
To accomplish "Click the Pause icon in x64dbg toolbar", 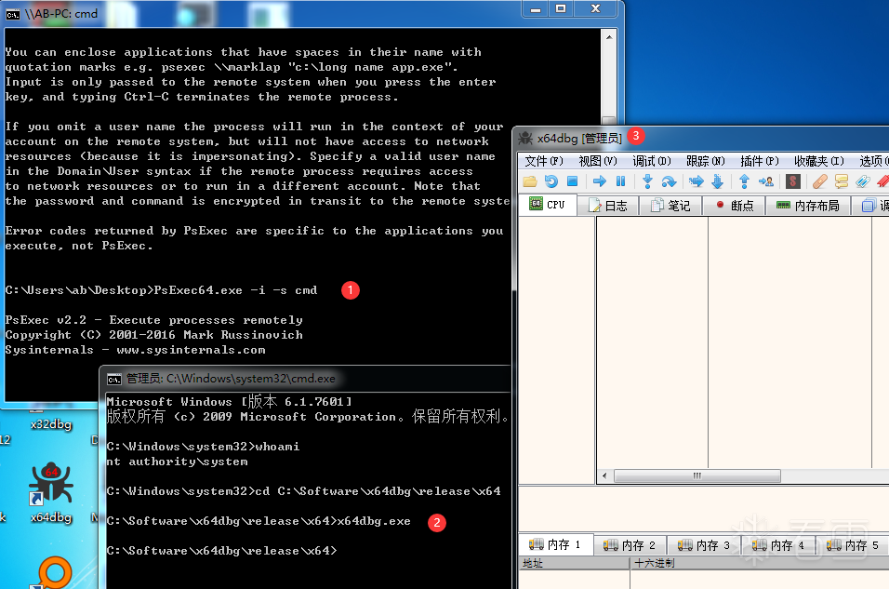I will point(621,181).
